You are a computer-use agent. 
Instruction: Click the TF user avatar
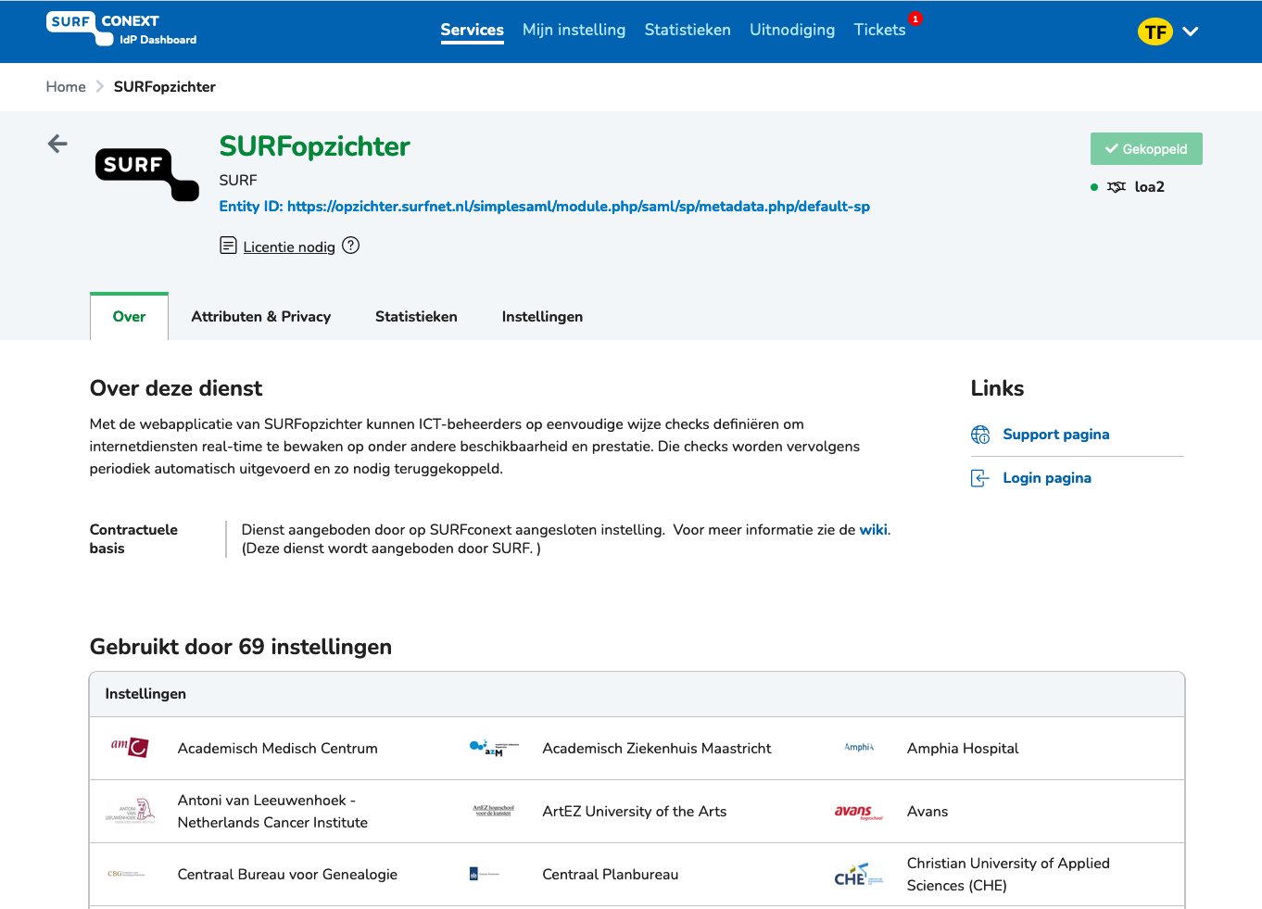click(x=1155, y=32)
